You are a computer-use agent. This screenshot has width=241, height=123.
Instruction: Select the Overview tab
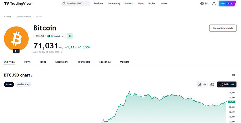tap(10, 62)
